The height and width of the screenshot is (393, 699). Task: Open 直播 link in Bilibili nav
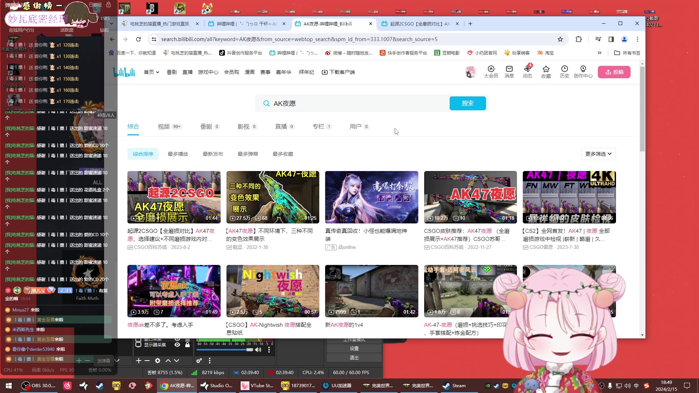pos(187,72)
